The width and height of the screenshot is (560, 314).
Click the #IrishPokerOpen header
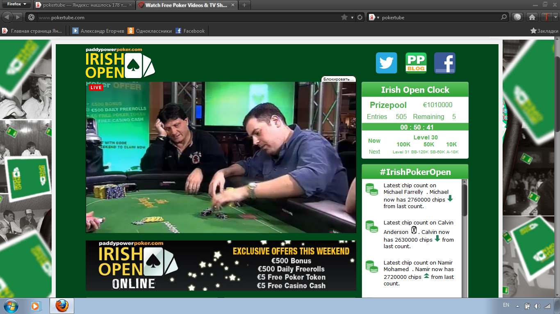[x=415, y=172]
